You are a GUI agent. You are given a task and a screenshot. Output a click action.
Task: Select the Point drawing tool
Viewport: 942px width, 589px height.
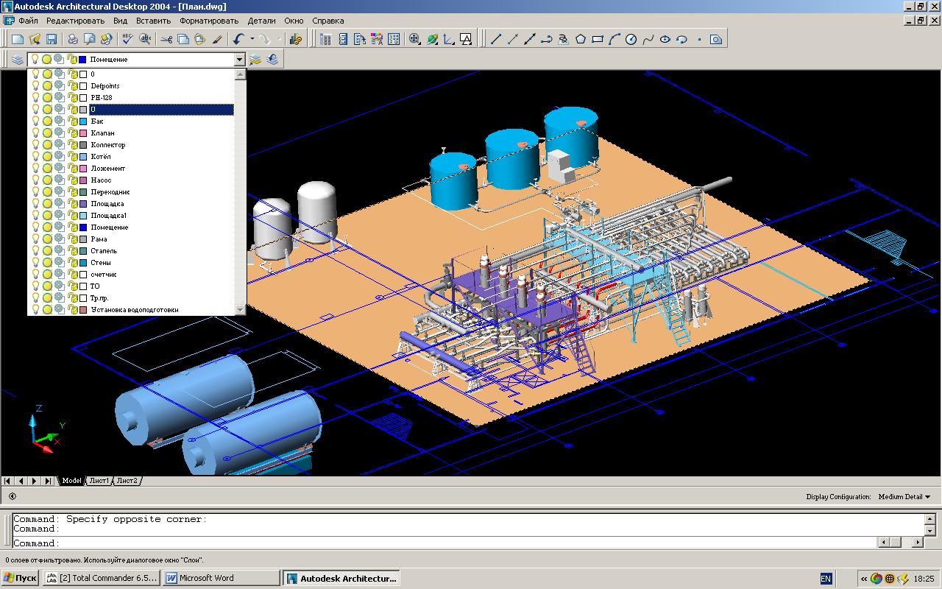pos(699,39)
